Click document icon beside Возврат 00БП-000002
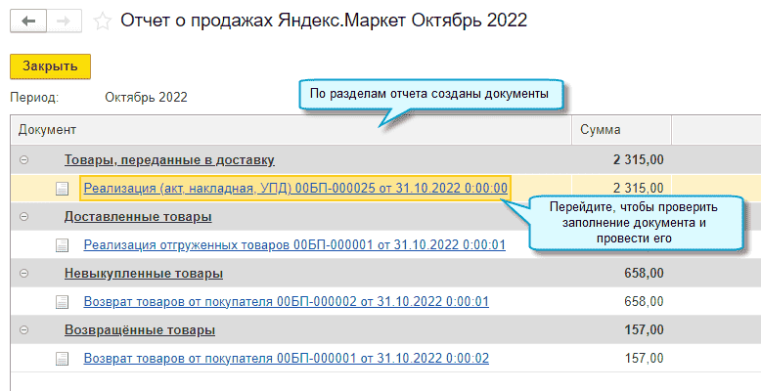761x391 pixels. 63,302
